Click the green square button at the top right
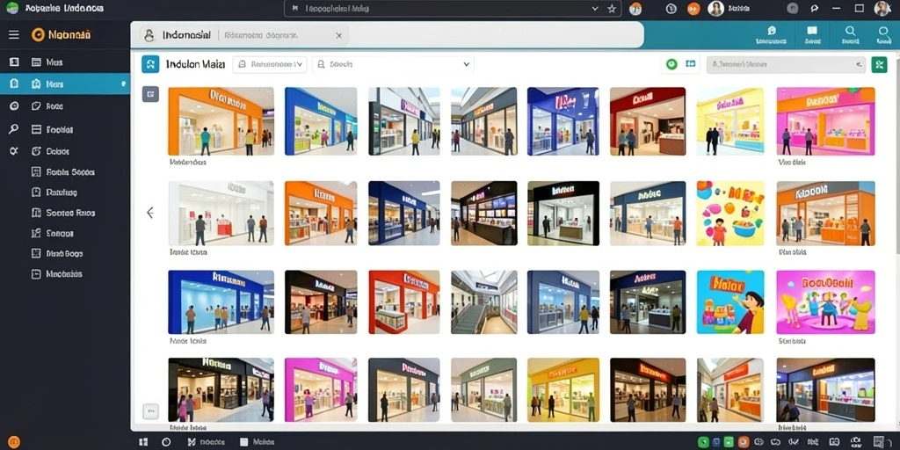Viewport: 900px width, 450px height. point(879,64)
